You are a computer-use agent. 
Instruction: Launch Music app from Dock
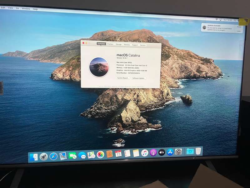(x=145, y=153)
